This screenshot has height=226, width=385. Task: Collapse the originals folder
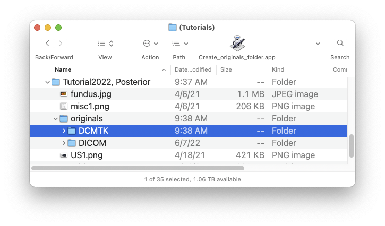(x=55, y=119)
